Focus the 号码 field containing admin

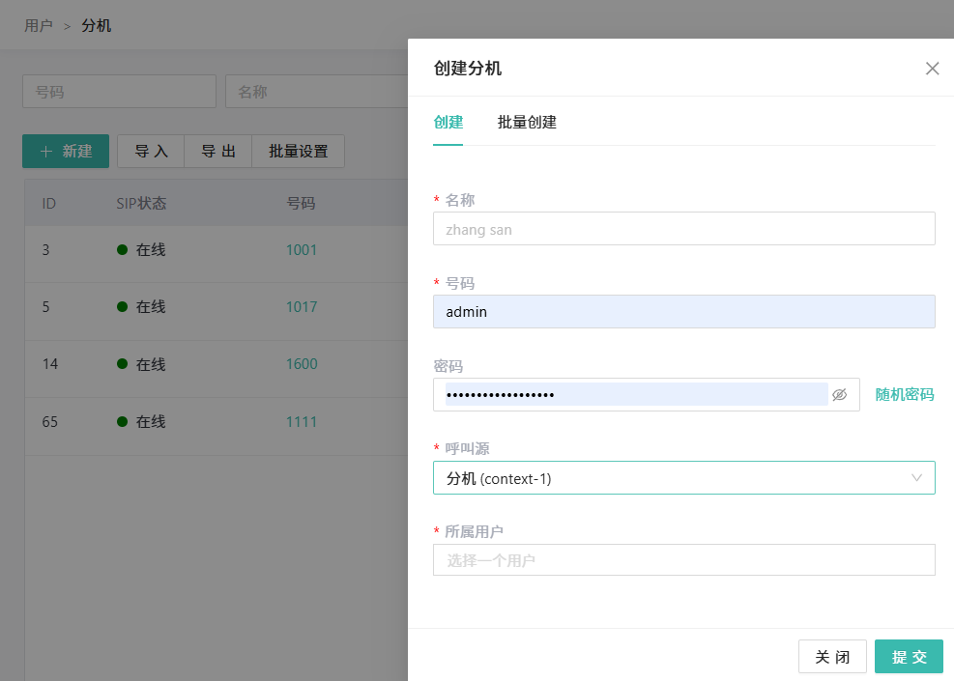pyautogui.click(x=683, y=312)
